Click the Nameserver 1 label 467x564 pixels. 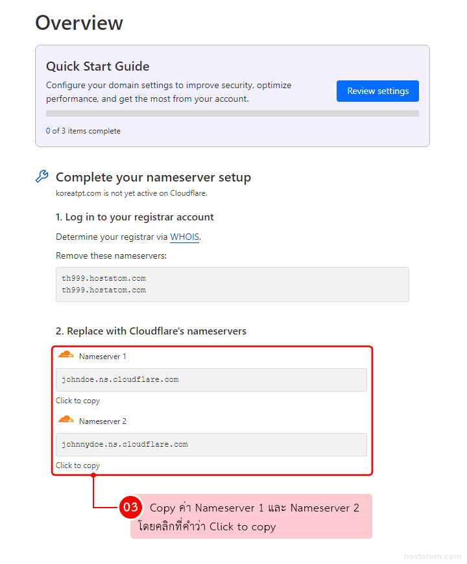102,357
